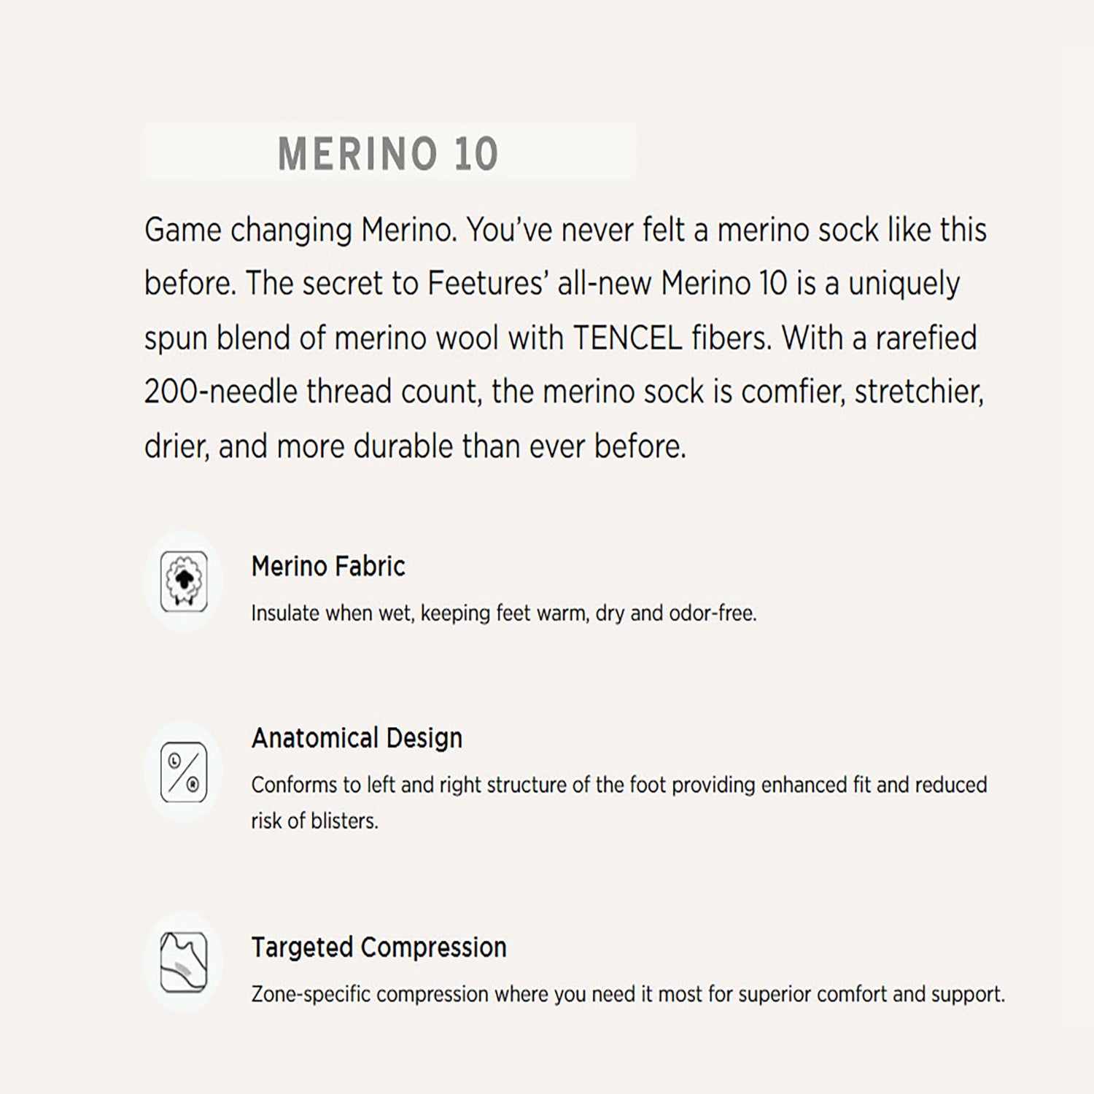This screenshot has width=1094, height=1094.
Task: Click the 'Zone-specific compression' description
Action: (x=627, y=994)
